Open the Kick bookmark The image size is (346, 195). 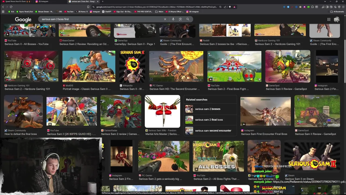tap(11, 12)
